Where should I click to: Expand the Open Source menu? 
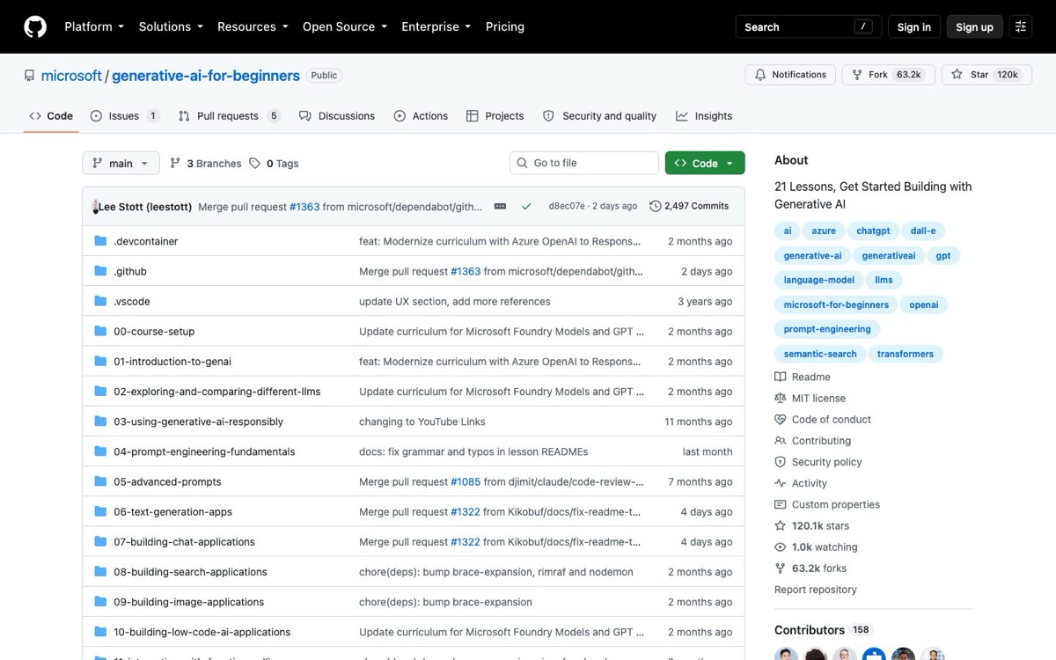pos(345,26)
